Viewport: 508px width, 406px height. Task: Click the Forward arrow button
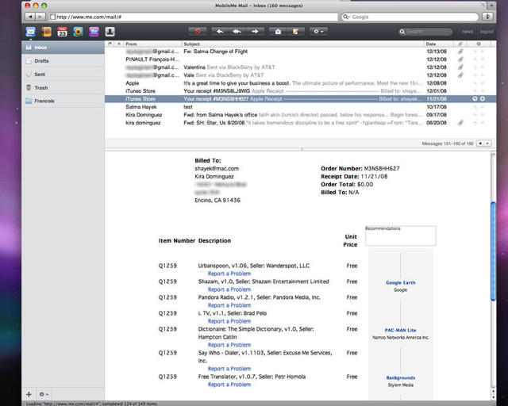(x=255, y=32)
